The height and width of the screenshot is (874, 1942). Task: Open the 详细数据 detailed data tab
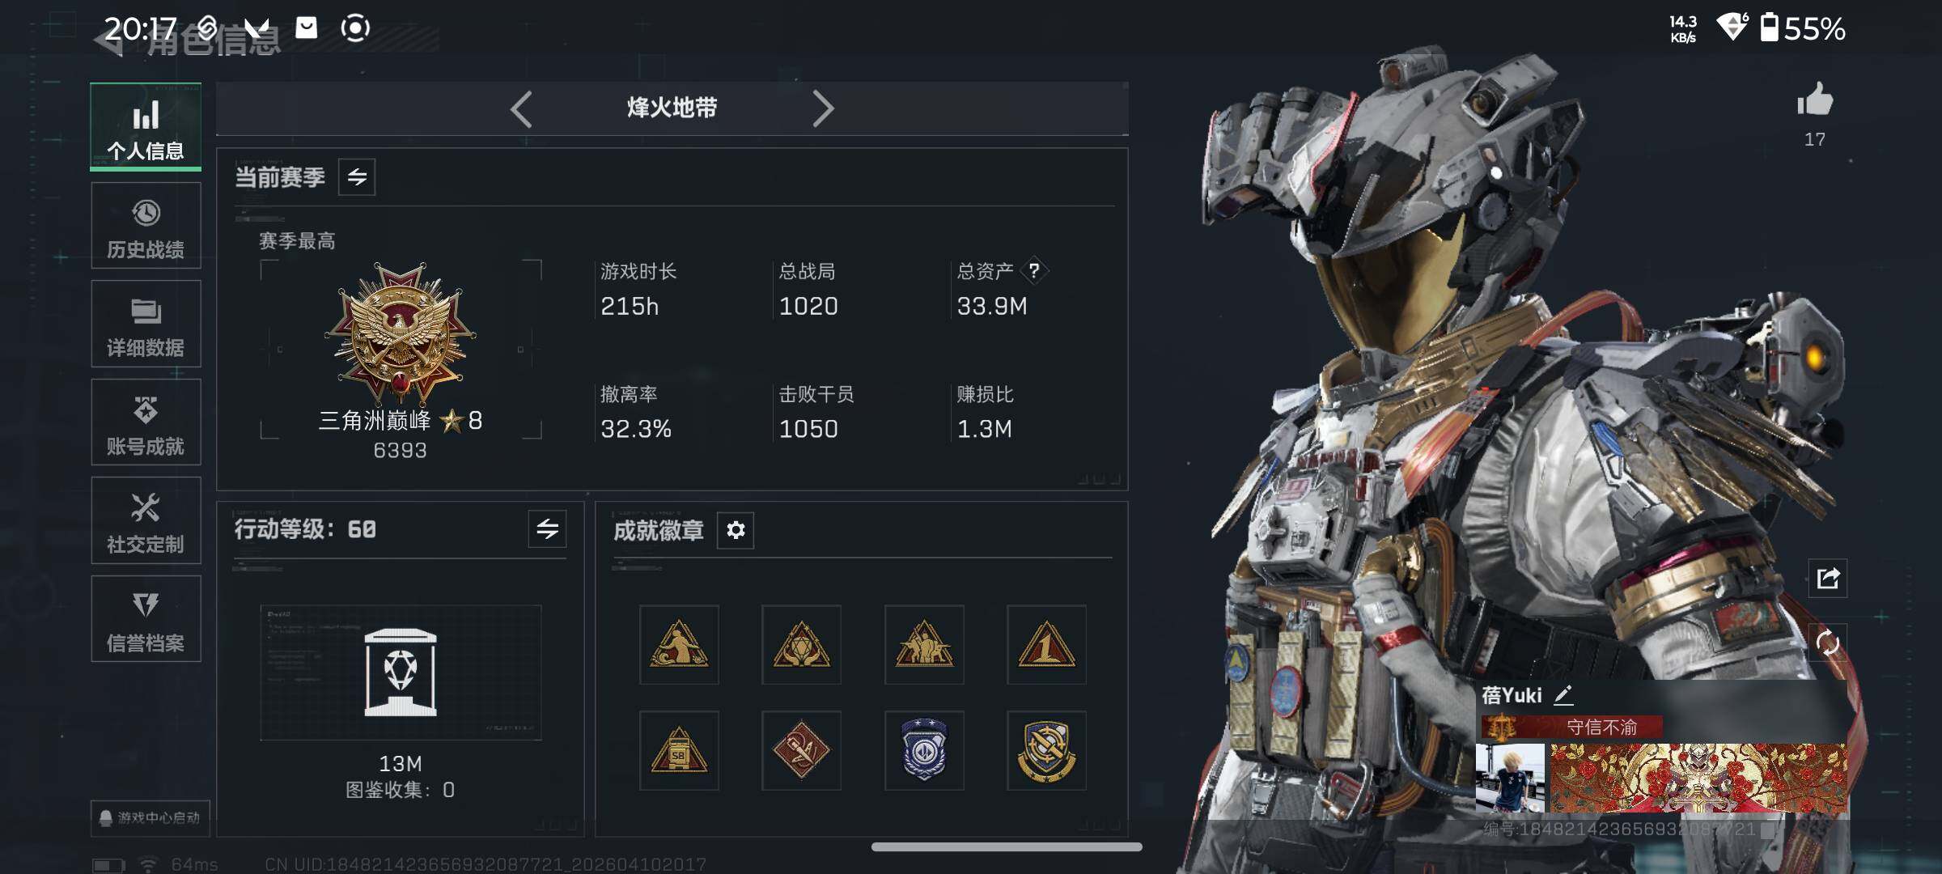[146, 324]
